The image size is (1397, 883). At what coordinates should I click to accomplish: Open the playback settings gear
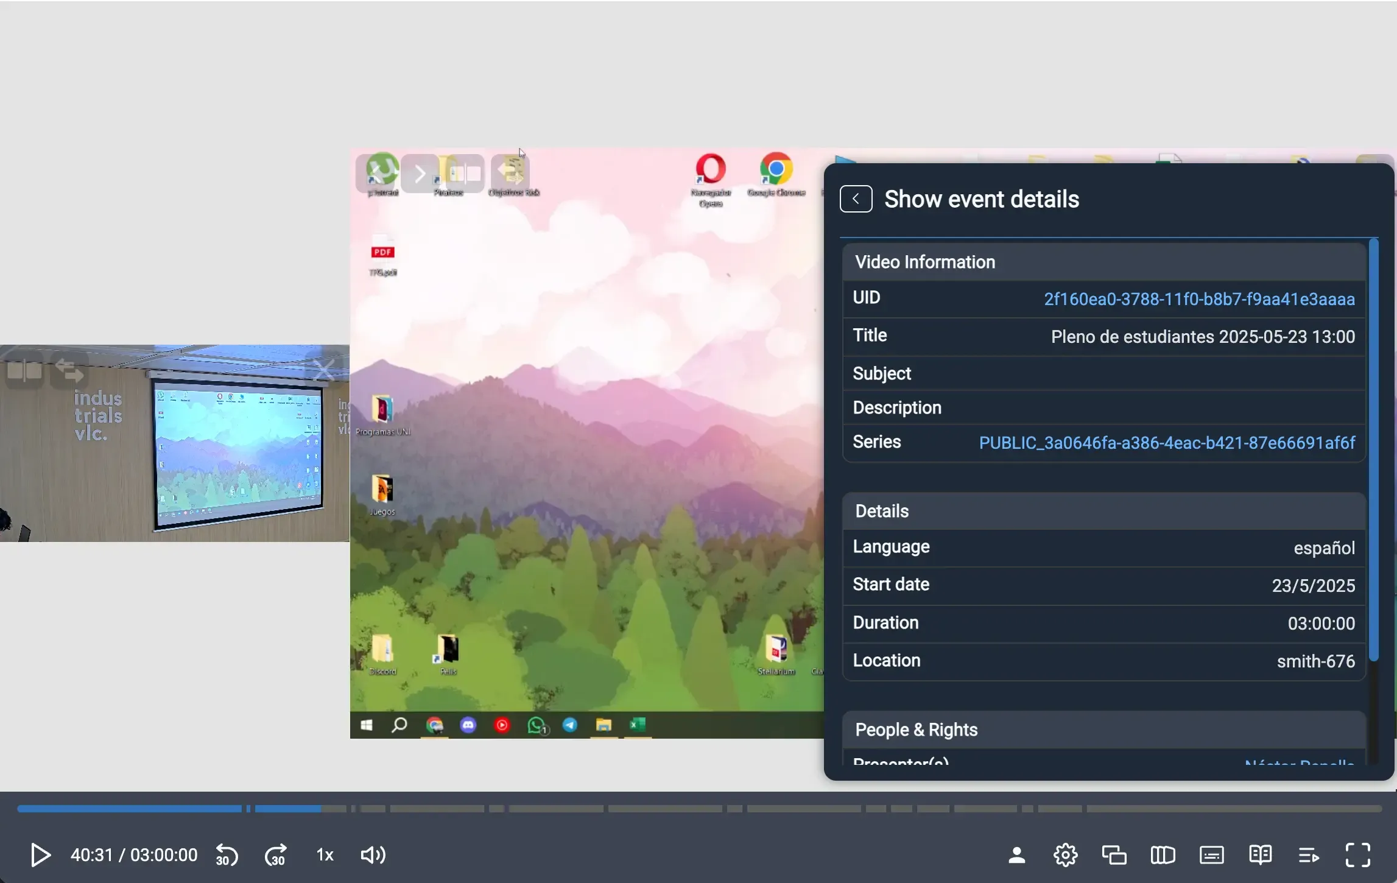tap(1064, 855)
